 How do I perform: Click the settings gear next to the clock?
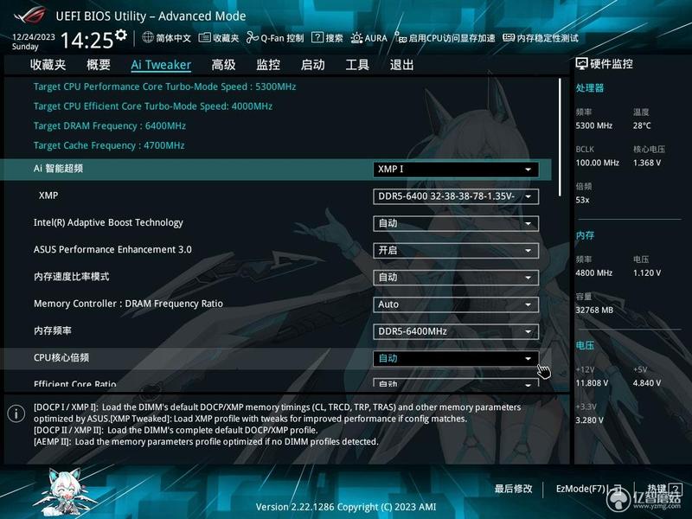click(121, 35)
